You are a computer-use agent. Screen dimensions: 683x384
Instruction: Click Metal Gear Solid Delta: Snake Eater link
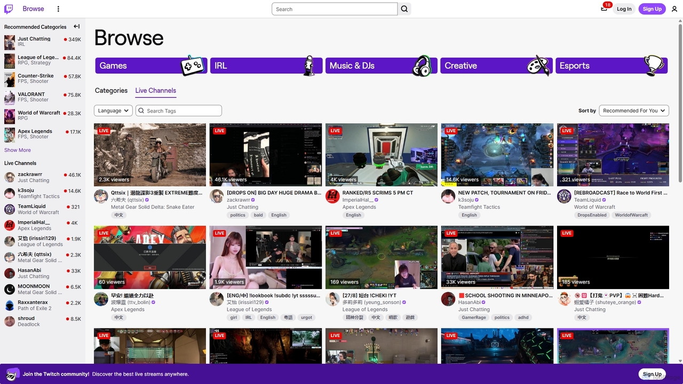tap(153, 207)
